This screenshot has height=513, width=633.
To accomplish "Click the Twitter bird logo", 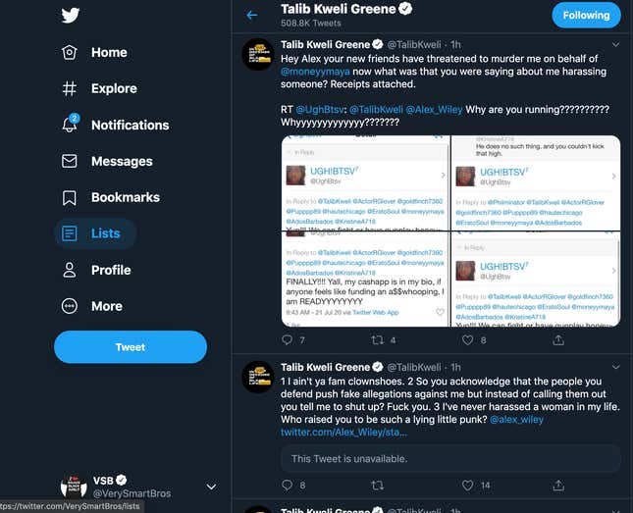I will (71, 16).
